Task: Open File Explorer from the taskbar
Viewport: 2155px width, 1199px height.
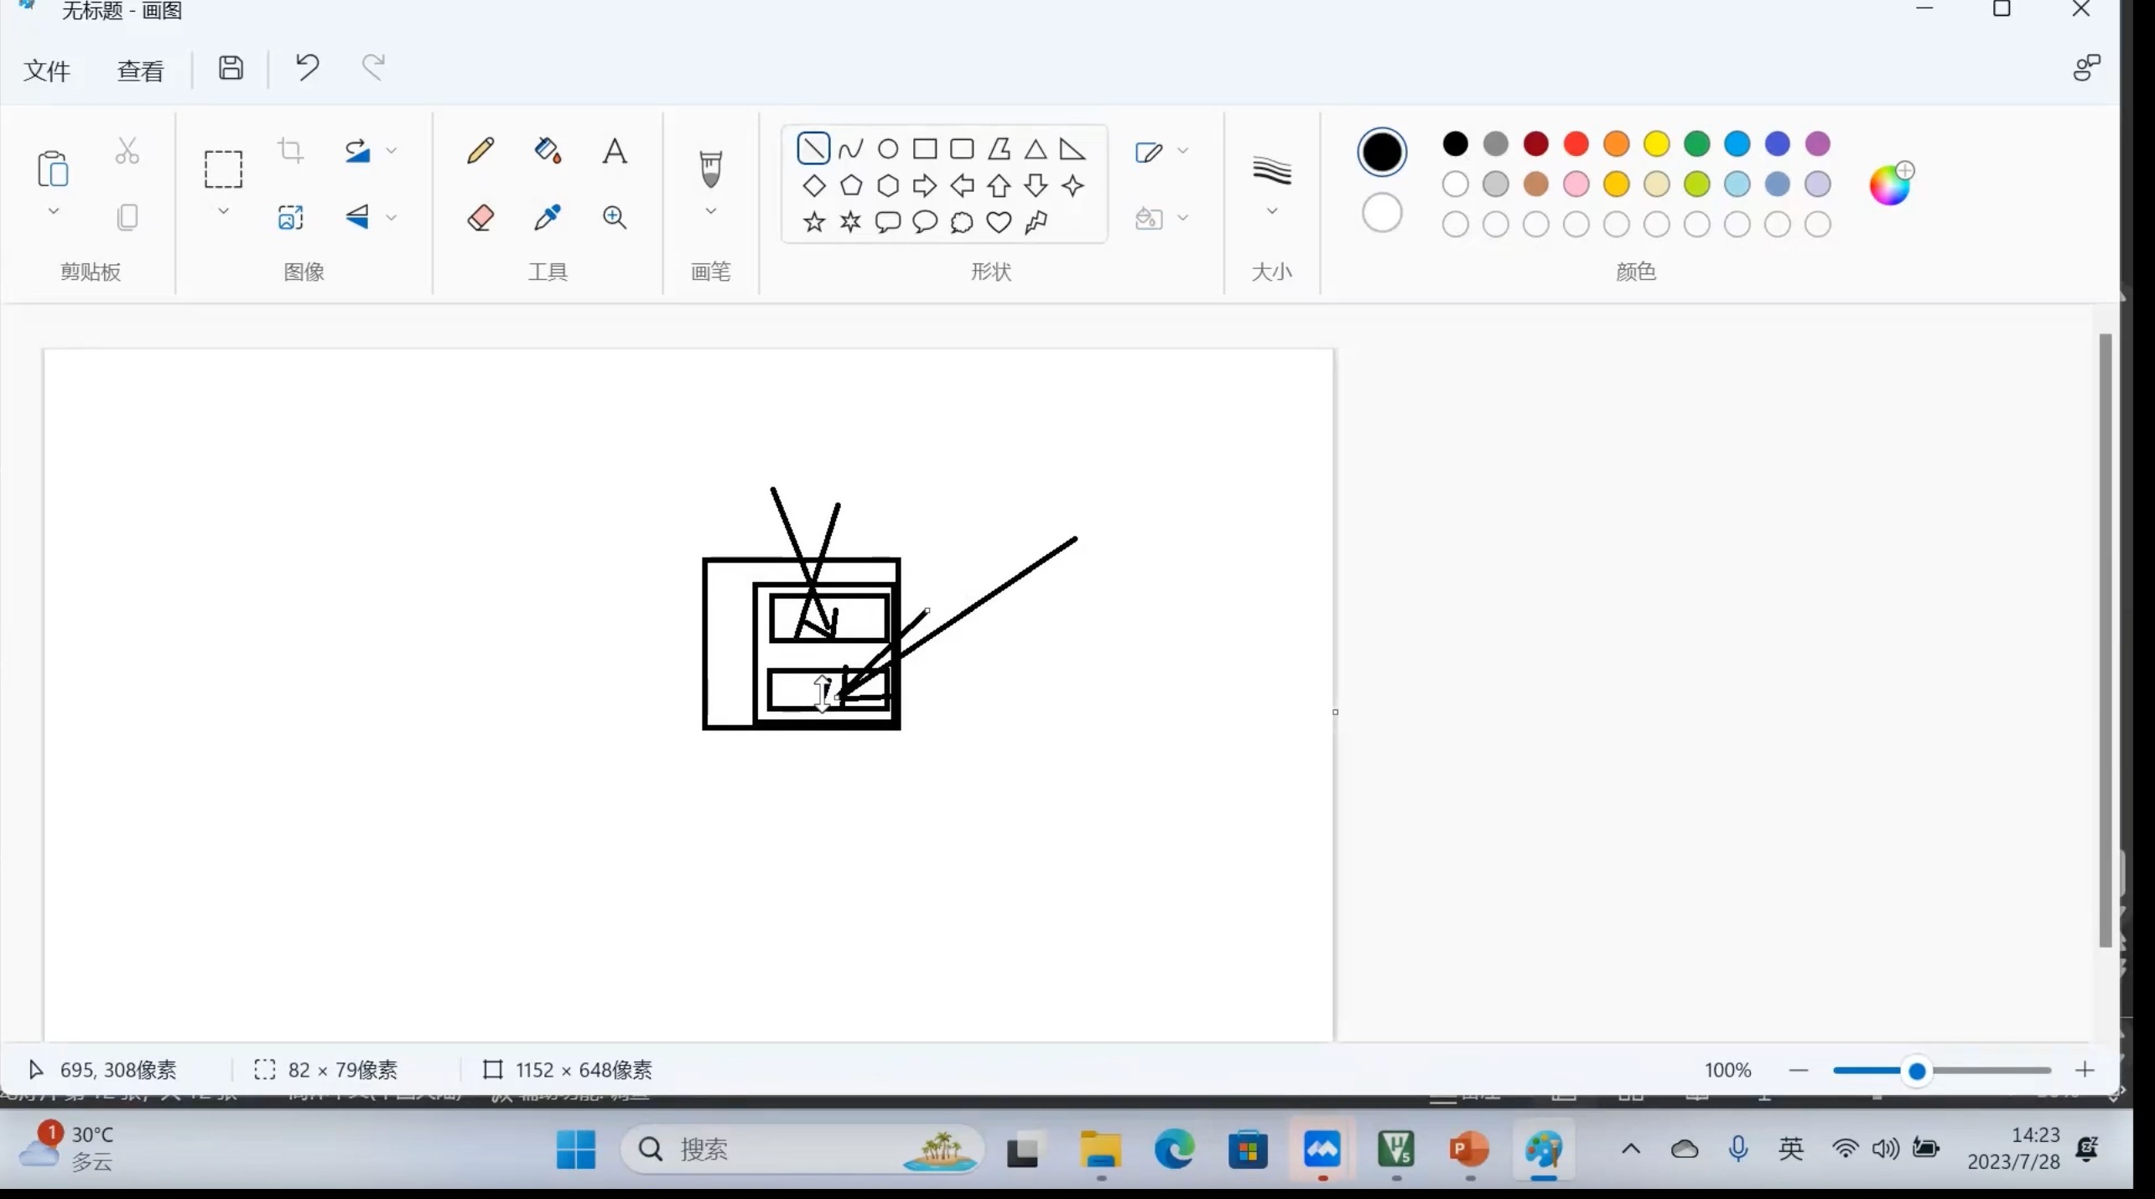Action: pos(1100,1150)
